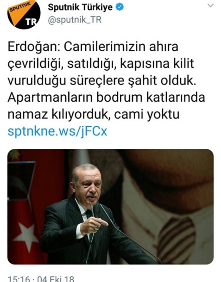This screenshot has width=221, height=282.
Task: Click the 15:16 tweet time
Action: tap(19, 279)
